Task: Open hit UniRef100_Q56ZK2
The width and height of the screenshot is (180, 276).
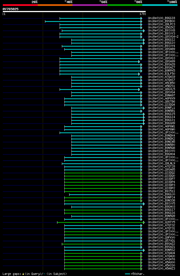Action: 161,28
